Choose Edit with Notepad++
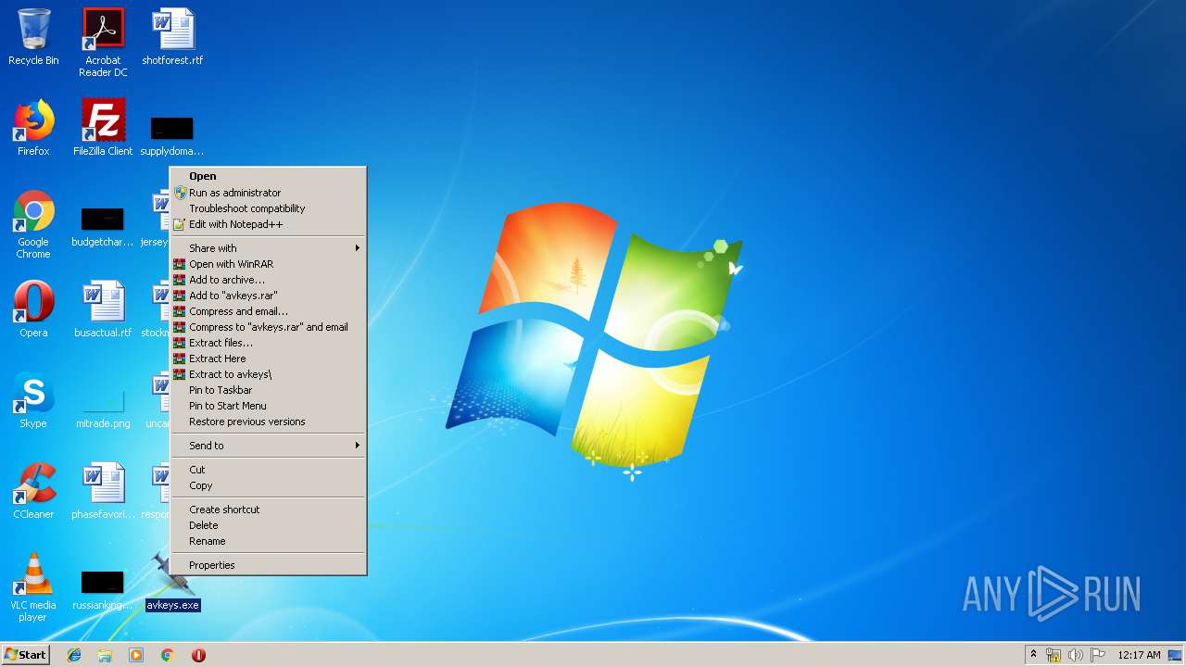This screenshot has height=667, width=1186. coord(268,224)
